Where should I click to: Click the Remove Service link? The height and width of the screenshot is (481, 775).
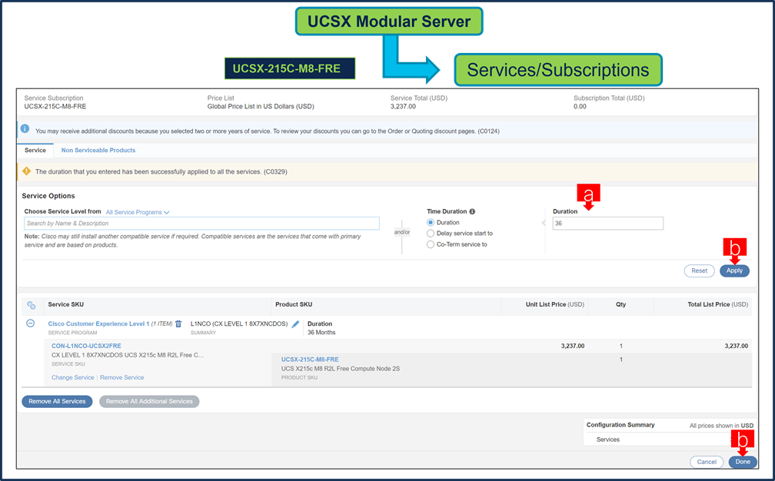(x=121, y=378)
